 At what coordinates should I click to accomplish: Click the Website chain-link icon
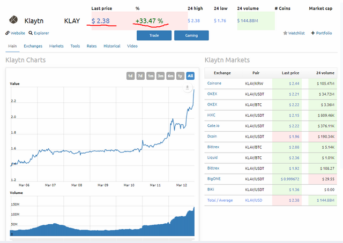pos(8,33)
